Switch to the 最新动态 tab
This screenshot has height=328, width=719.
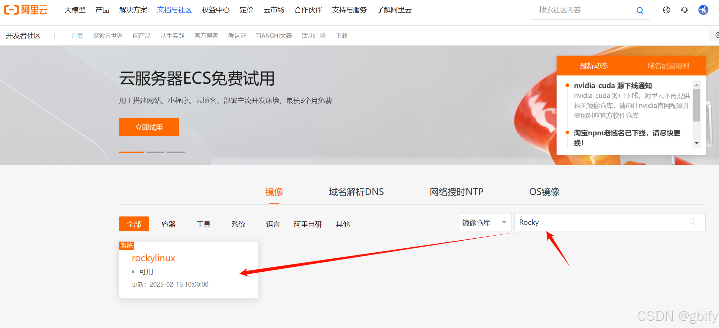594,66
